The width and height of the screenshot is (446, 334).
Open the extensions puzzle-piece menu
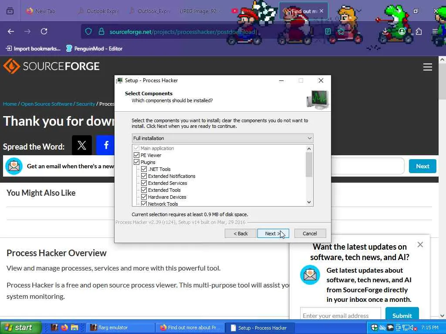(419, 31)
